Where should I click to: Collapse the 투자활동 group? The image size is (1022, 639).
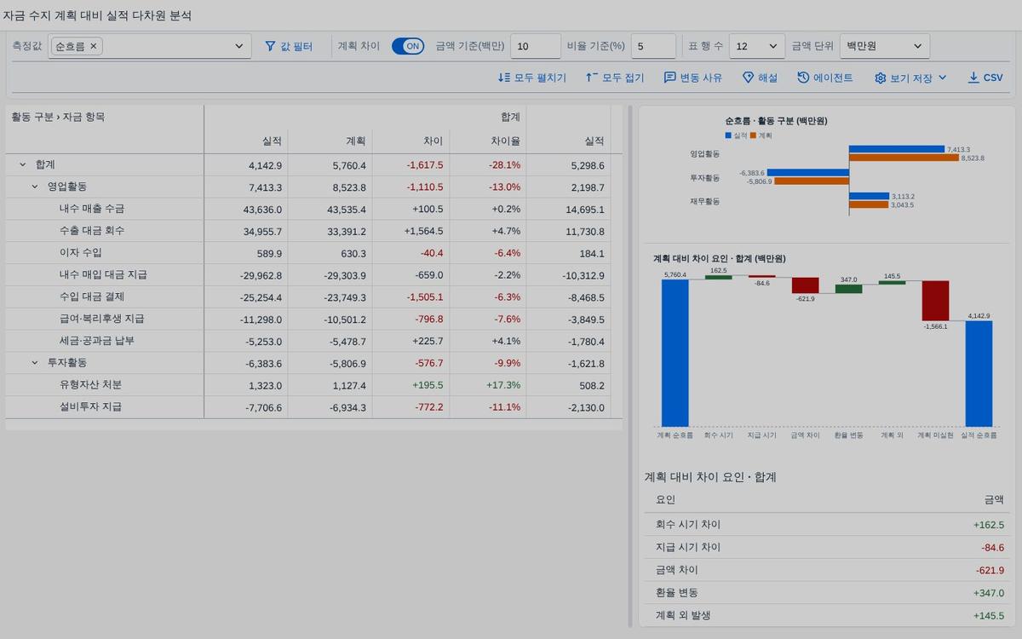(35, 363)
